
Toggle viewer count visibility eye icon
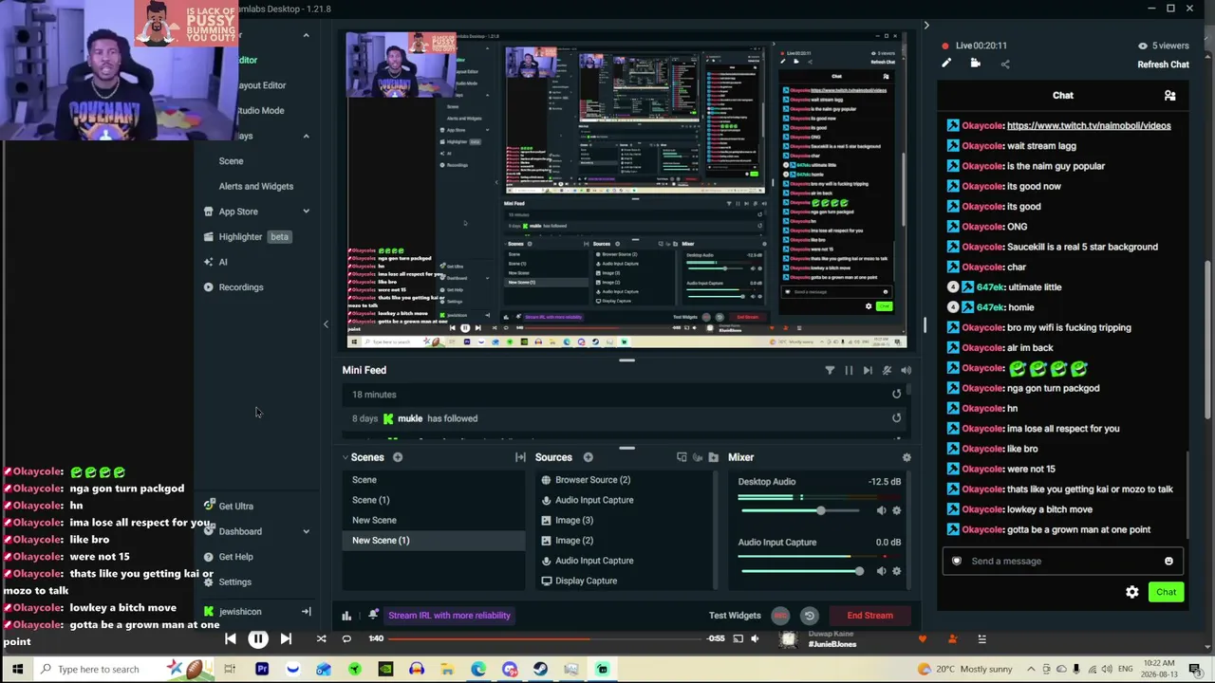pyautogui.click(x=1143, y=46)
